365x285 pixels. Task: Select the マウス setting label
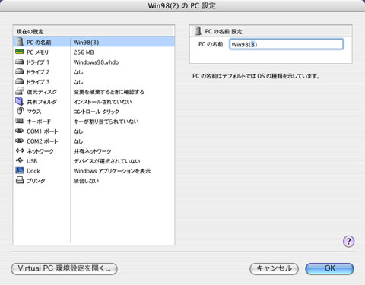pos(34,112)
